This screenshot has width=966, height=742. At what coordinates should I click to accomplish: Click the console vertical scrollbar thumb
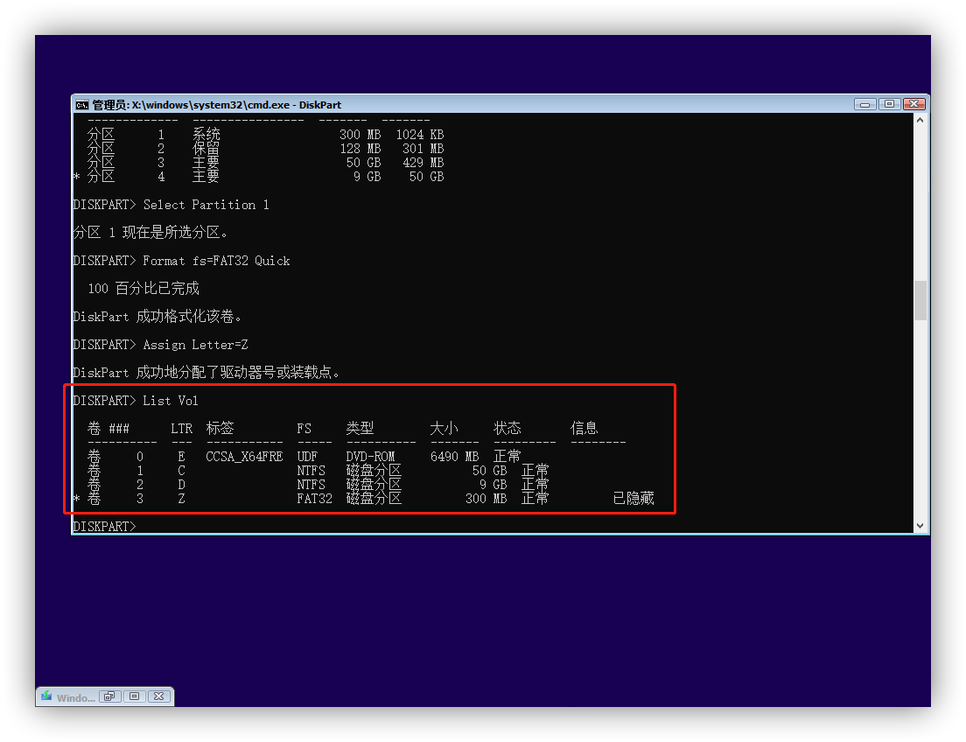pyautogui.click(x=920, y=300)
